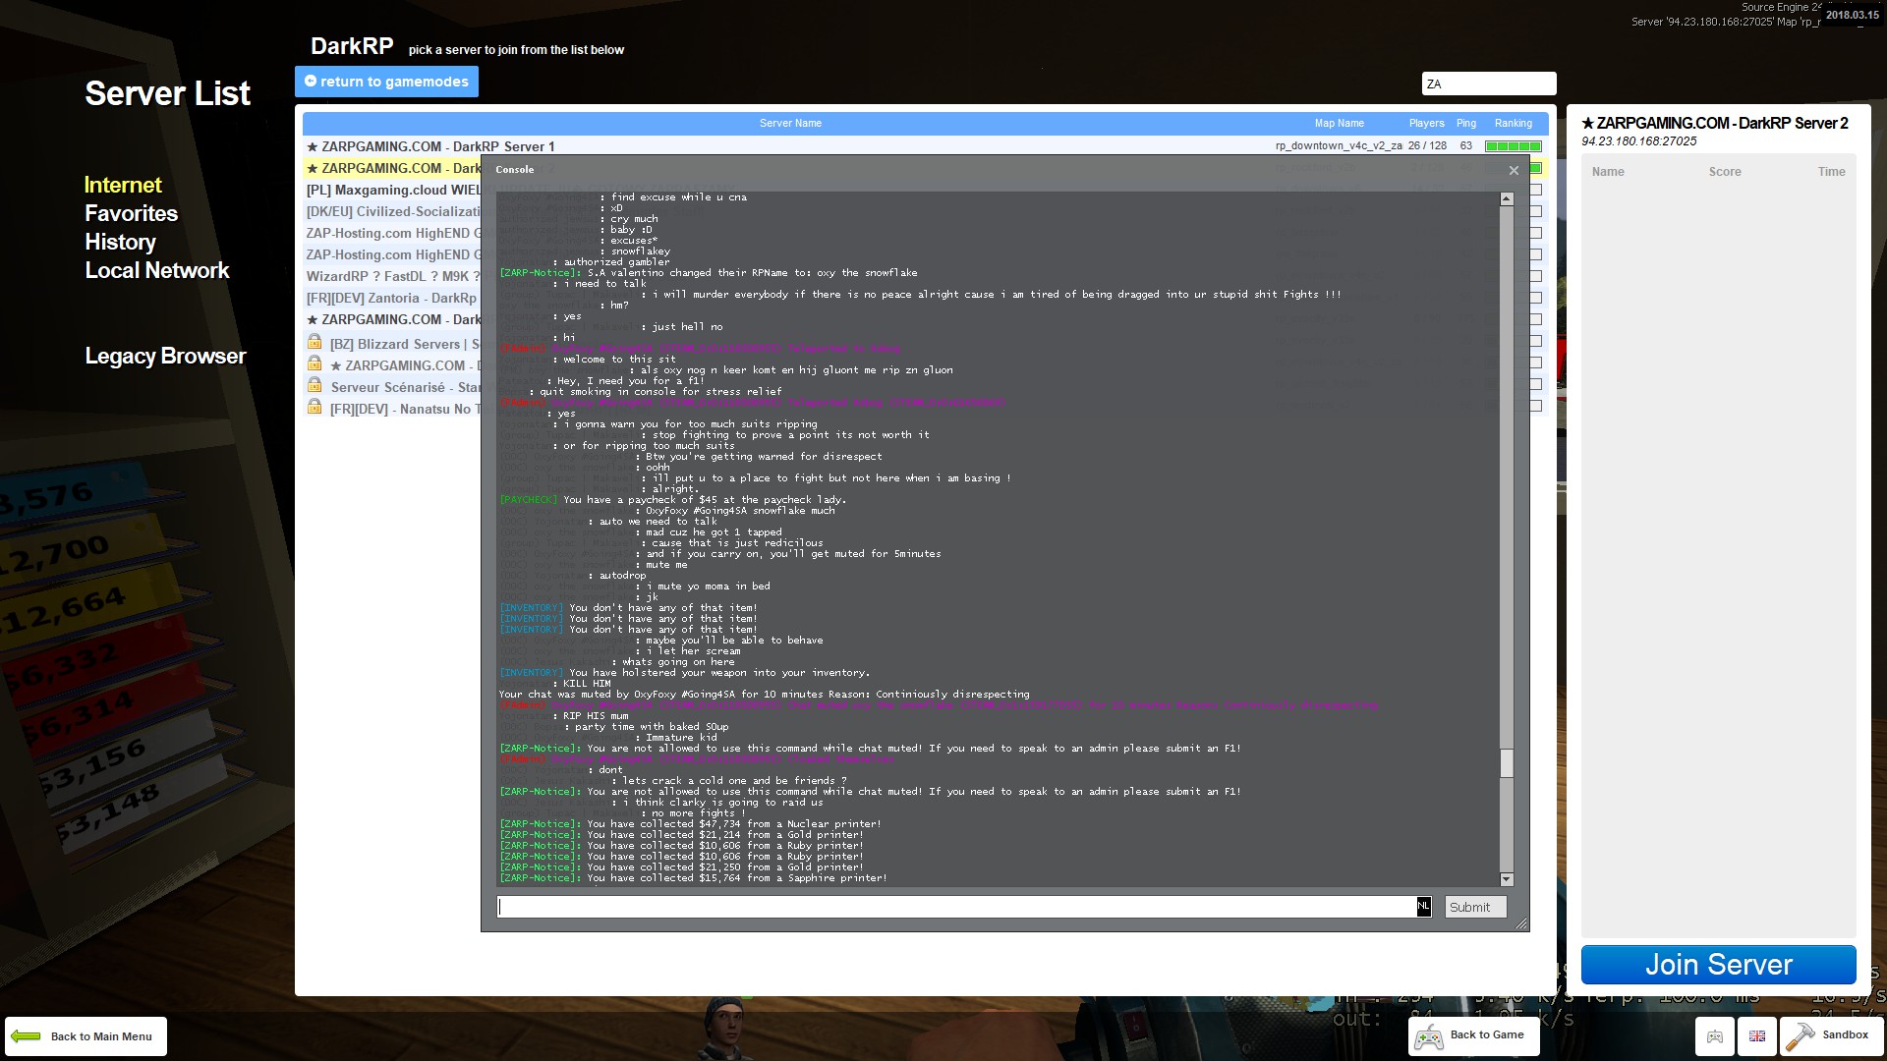Return to gamemodes

[x=386, y=82]
